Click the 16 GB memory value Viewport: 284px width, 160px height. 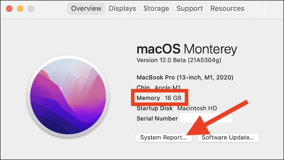173,98
